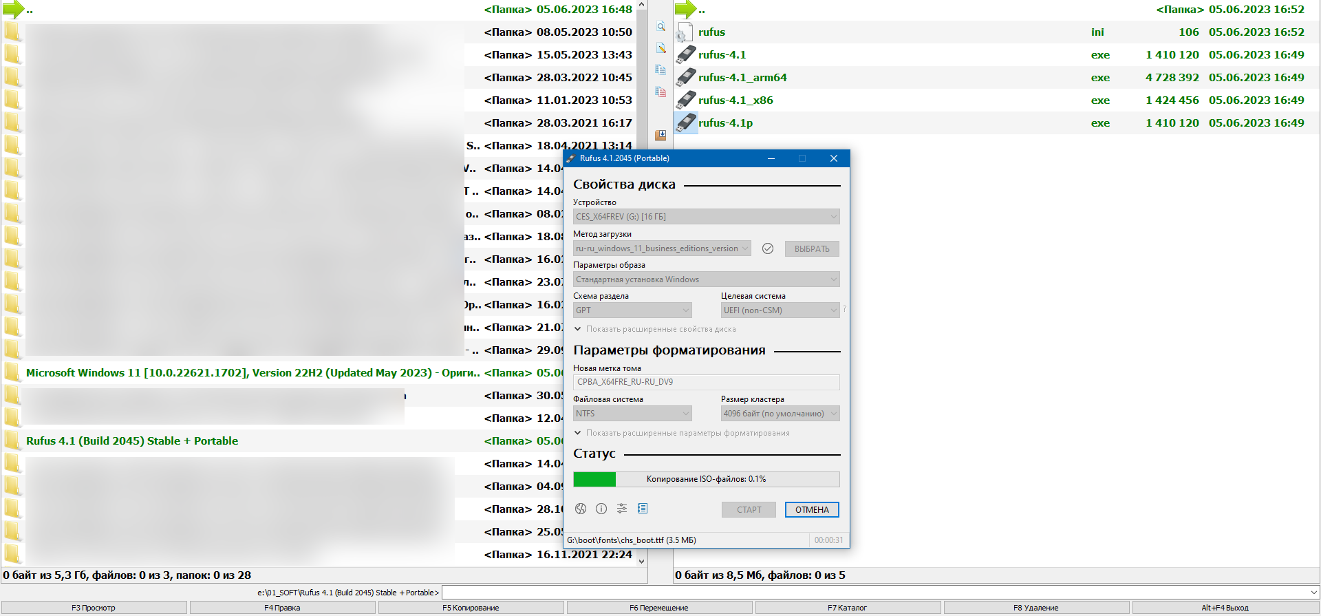Click the ВЫБРАТЬ button
This screenshot has width=1321, height=616.
pos(812,248)
